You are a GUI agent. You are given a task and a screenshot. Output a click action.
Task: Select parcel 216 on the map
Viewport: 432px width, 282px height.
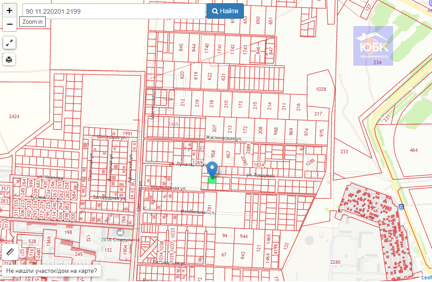[x=298, y=107]
